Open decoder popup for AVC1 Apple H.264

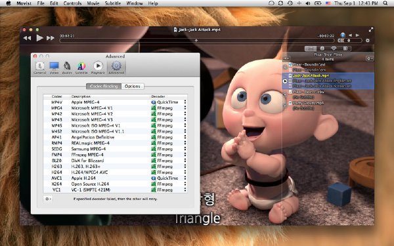[169, 178]
